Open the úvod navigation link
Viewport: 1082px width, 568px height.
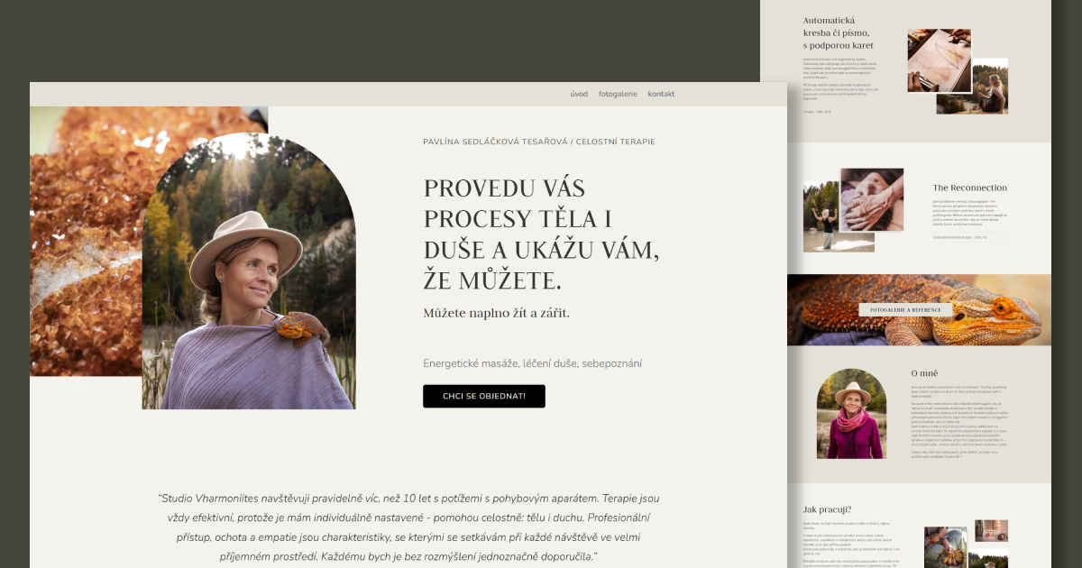click(x=579, y=94)
